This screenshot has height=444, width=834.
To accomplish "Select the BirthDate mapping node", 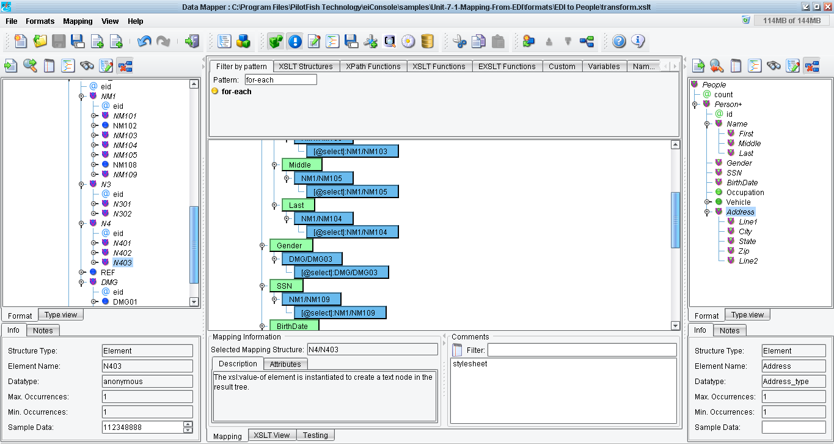I will 294,326.
